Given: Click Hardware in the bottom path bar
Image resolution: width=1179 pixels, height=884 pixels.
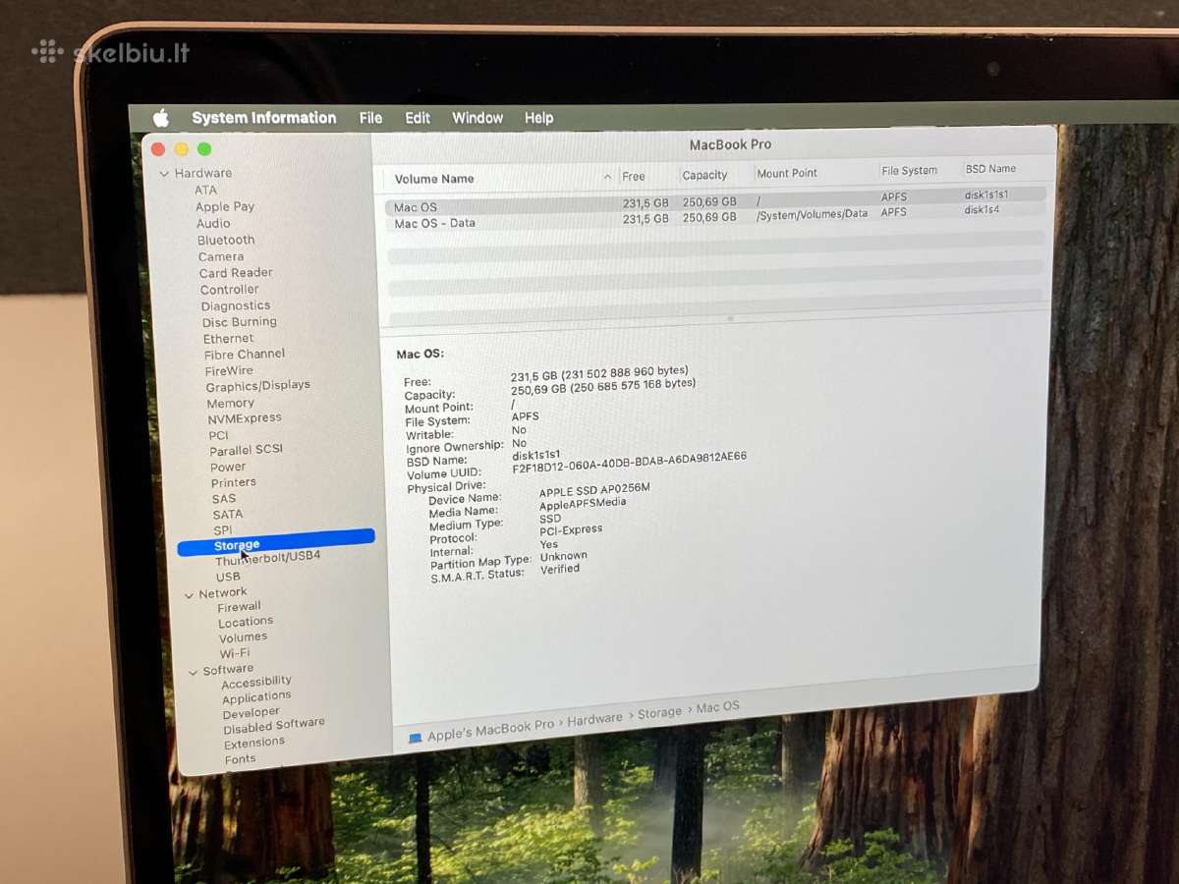Looking at the screenshot, I should pyautogui.click(x=594, y=720).
